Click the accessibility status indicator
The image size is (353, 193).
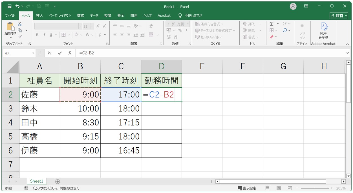[x=56, y=188]
